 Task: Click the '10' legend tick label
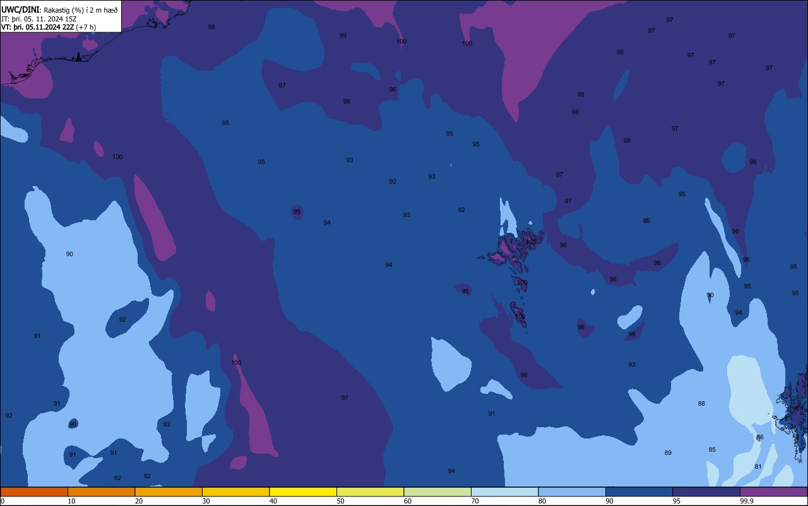click(71, 501)
